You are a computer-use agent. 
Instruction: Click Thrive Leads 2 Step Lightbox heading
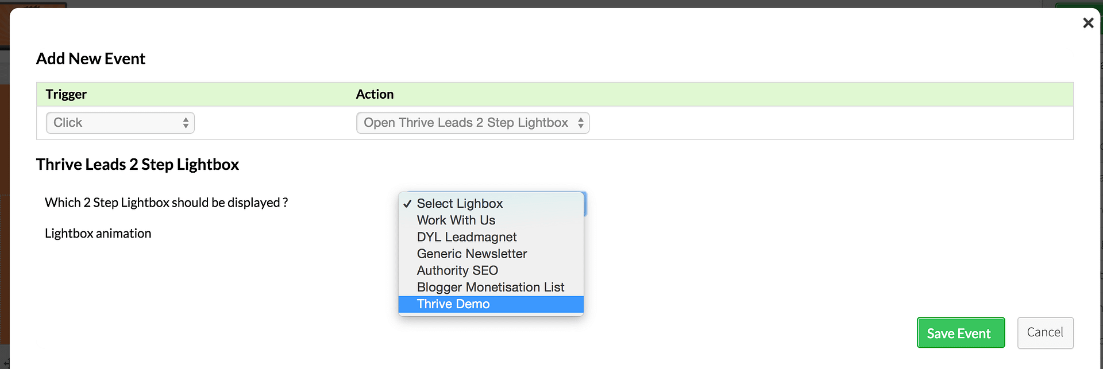[x=137, y=165]
